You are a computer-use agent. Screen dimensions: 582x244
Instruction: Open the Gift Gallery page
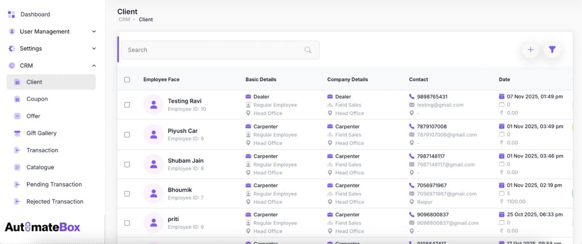(x=41, y=133)
